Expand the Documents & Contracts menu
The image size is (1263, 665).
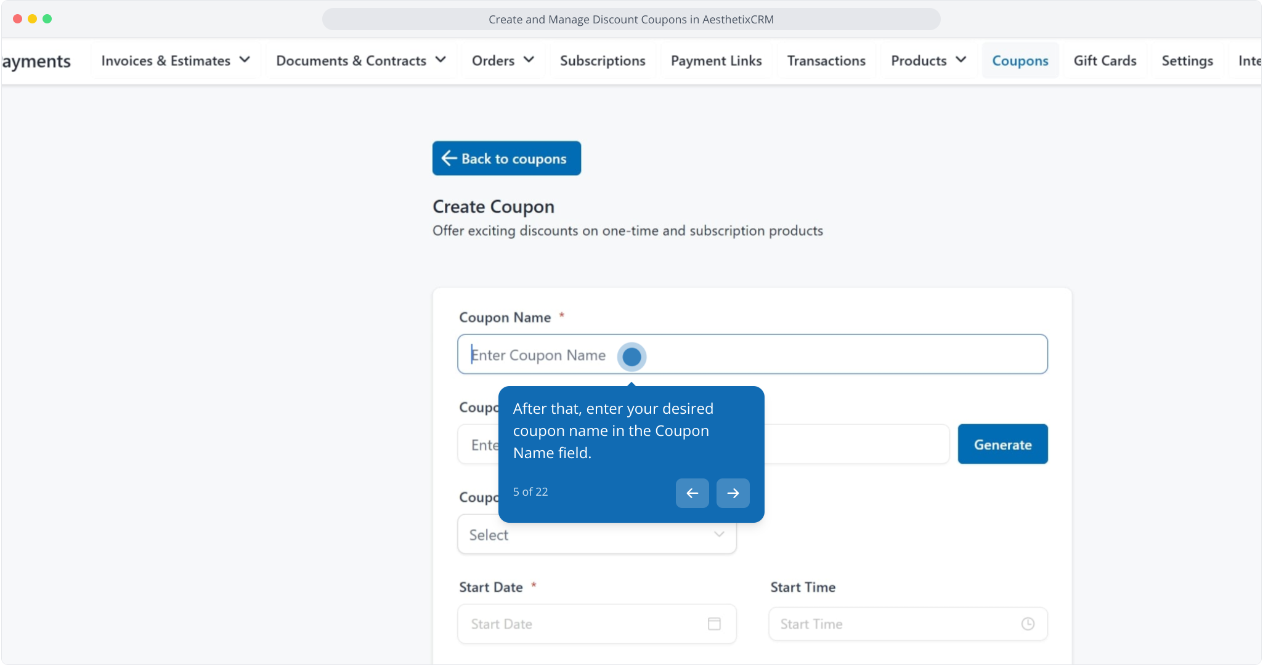pos(360,60)
